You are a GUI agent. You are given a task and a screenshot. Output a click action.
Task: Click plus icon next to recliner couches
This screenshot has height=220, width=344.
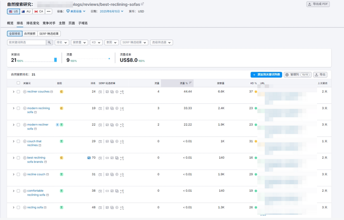click(x=25, y=92)
